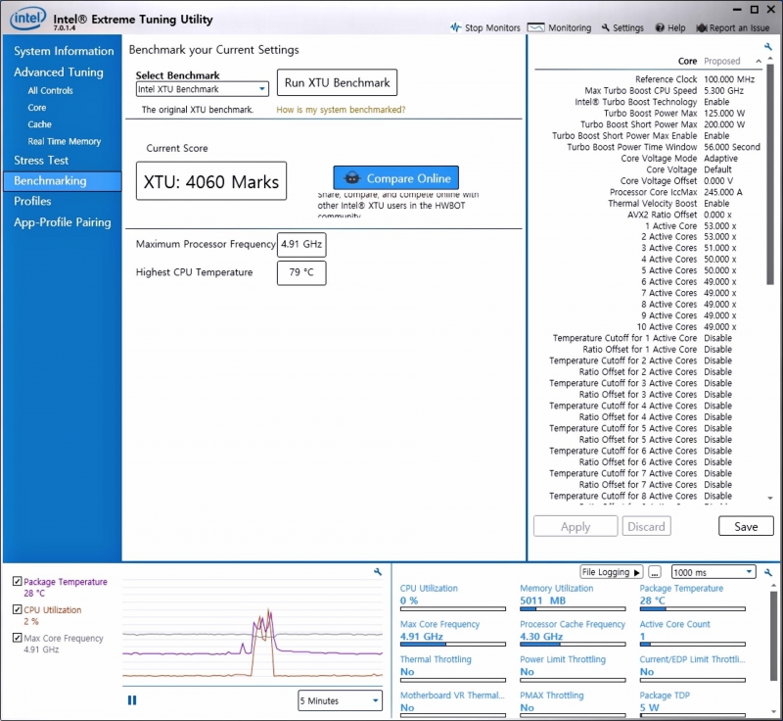Screen dimensions: 783x721
Task: Open System Information section
Action: pos(64,51)
